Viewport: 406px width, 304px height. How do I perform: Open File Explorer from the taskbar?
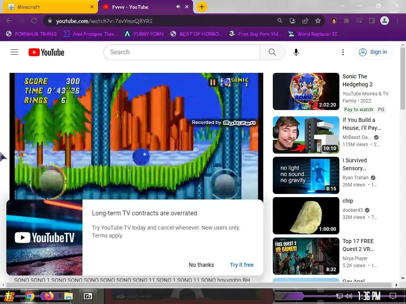tap(68, 296)
